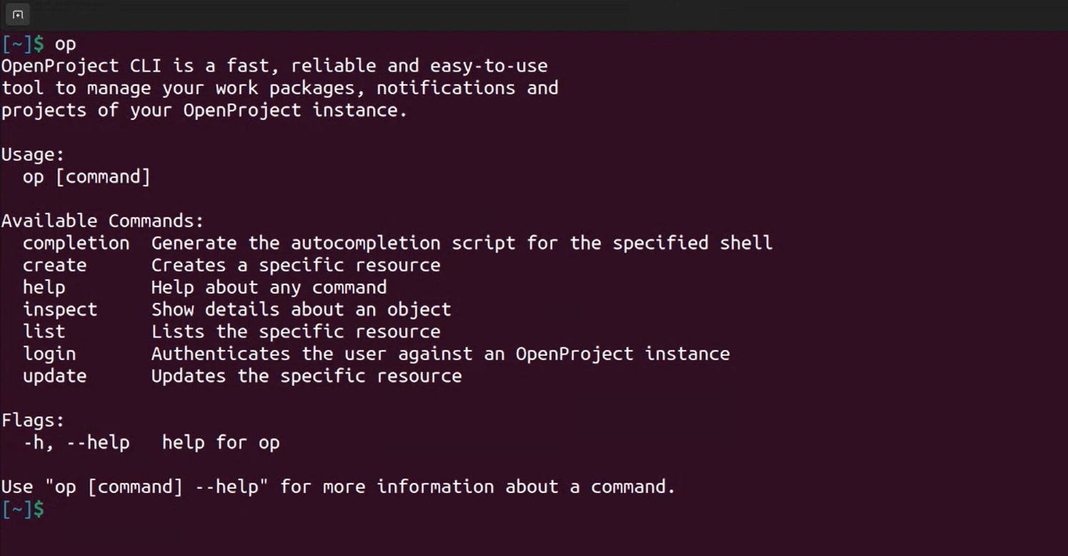Image resolution: width=1068 pixels, height=556 pixels.
Task: Click the 'login' command name
Action: tap(49, 354)
